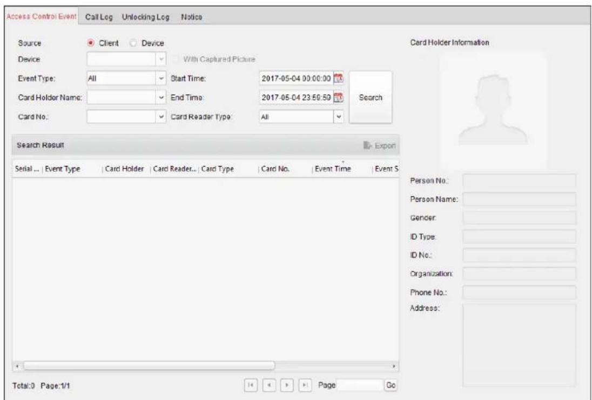Open the Notice tab
Screen dimensions: 592x400
coord(191,17)
